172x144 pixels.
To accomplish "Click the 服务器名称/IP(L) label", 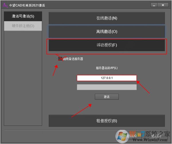I will click(x=107, y=68).
